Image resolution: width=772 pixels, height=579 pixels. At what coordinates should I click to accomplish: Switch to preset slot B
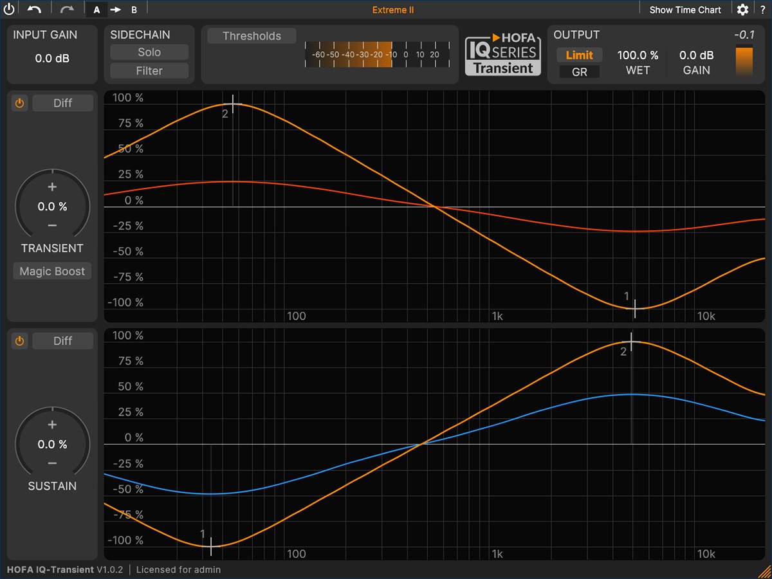tap(134, 10)
